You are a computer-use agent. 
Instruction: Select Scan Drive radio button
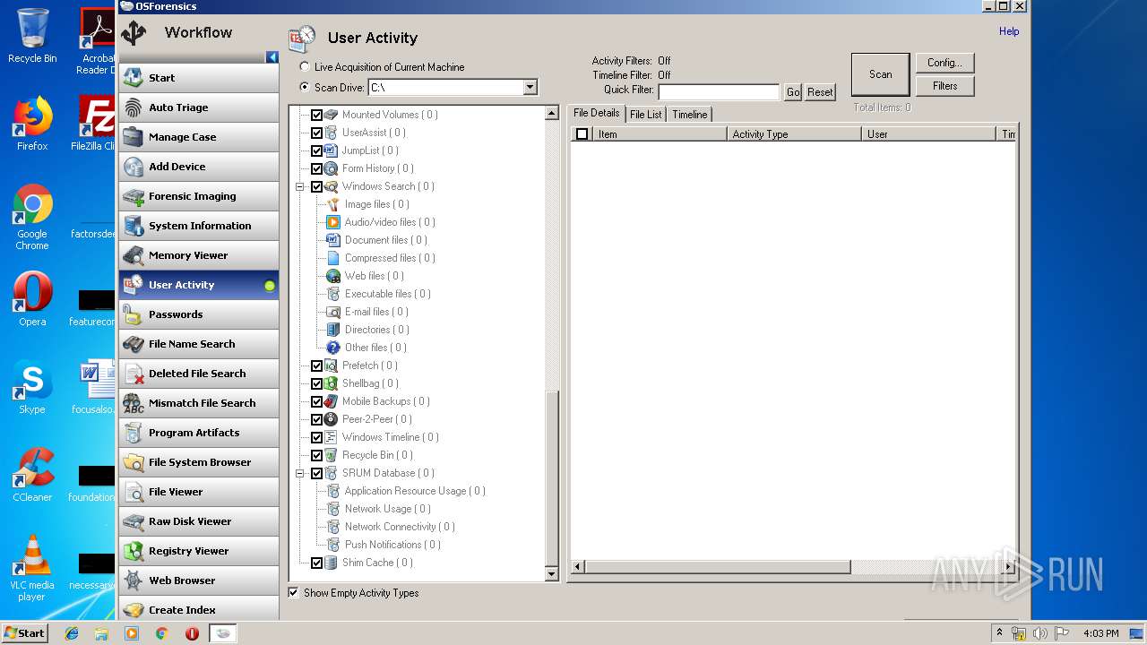306,88
